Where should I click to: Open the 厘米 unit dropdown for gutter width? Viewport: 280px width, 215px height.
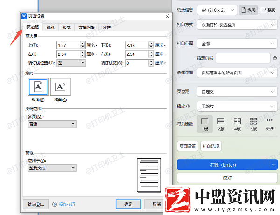(161, 63)
